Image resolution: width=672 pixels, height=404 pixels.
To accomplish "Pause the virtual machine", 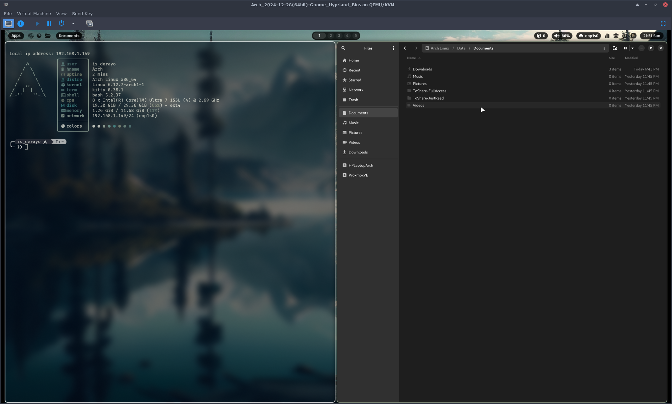I will tap(49, 24).
